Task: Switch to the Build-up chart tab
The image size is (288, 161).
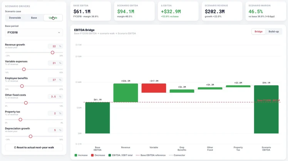Action: click(273, 32)
